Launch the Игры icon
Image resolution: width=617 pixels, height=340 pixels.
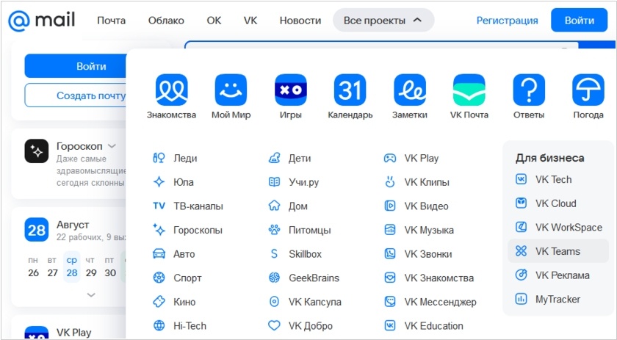click(x=290, y=90)
